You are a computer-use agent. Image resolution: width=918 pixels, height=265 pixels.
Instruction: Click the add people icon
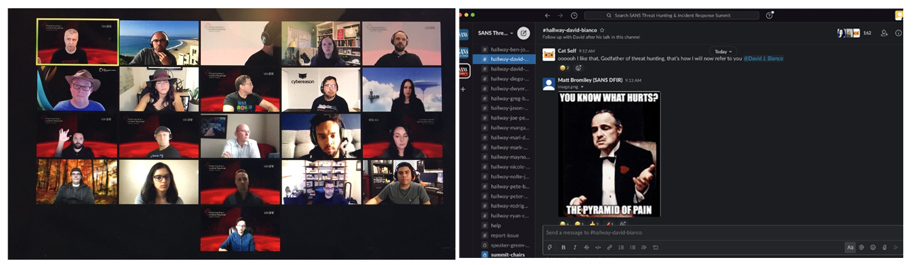coord(884,33)
